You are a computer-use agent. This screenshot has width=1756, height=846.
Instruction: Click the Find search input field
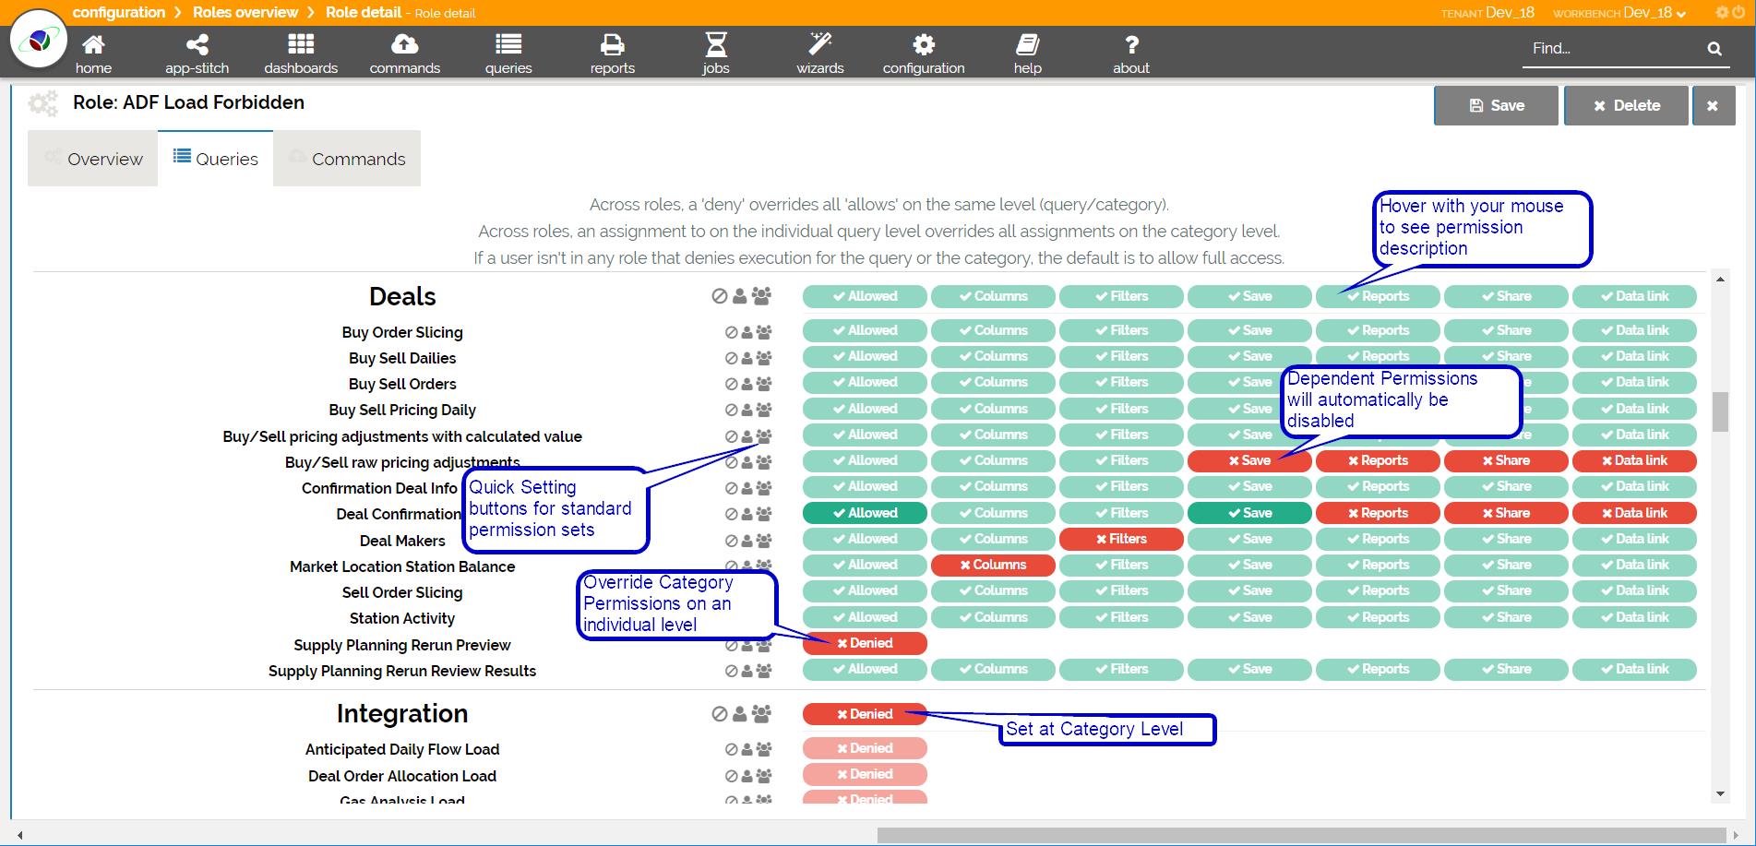(1610, 49)
